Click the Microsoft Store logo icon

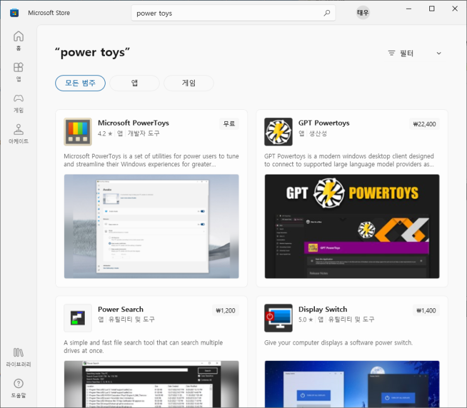point(14,13)
